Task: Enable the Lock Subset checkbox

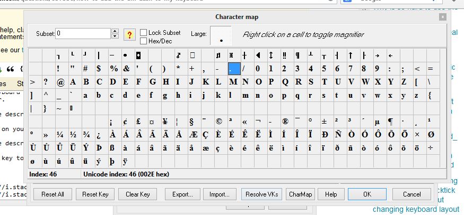Action: point(144,33)
